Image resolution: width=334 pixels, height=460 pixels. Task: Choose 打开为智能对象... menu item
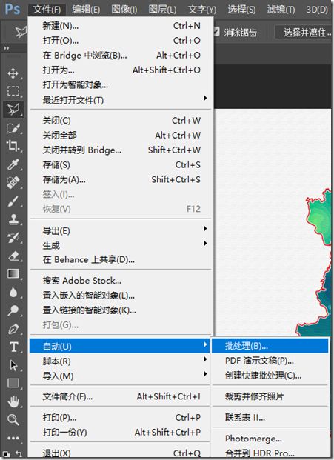120,85
